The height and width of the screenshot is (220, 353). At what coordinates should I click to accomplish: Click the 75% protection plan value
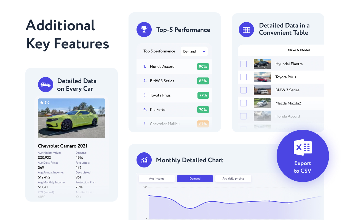point(79,187)
